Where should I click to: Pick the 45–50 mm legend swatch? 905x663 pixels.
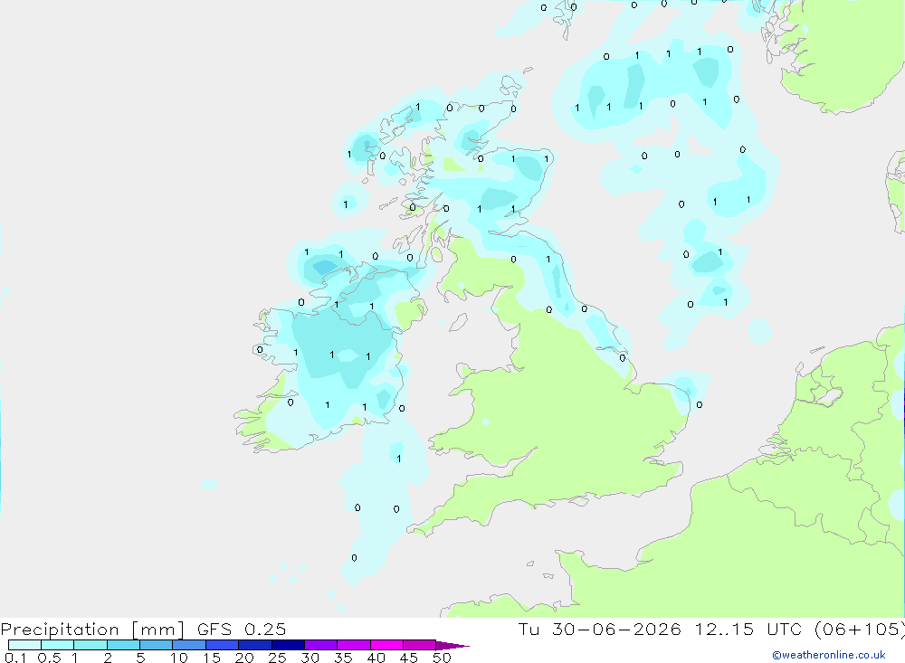click(x=420, y=645)
